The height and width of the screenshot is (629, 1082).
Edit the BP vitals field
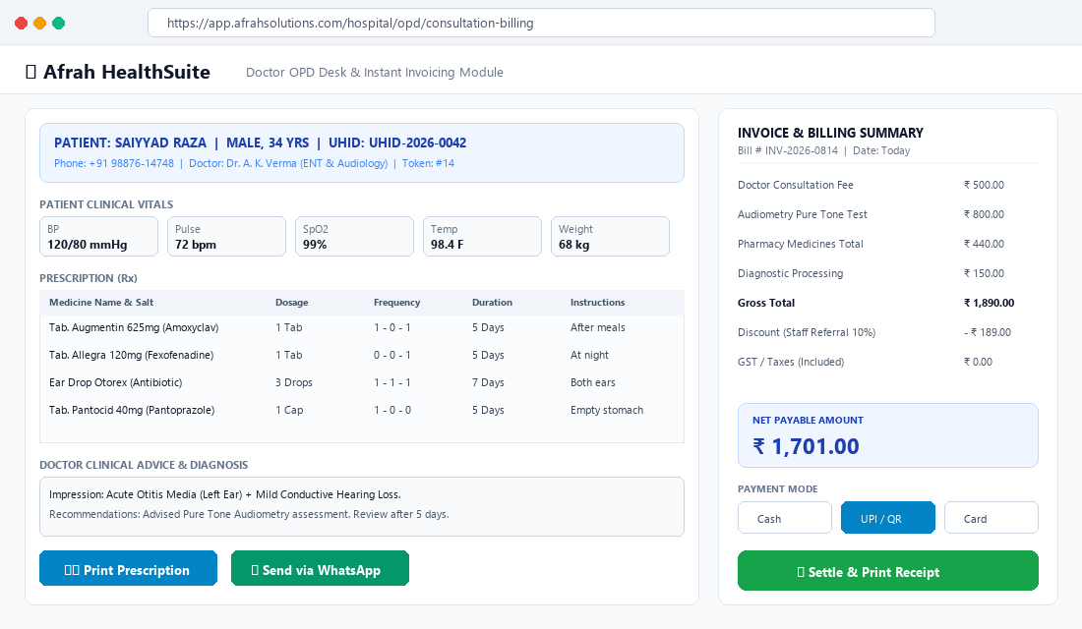tap(98, 237)
